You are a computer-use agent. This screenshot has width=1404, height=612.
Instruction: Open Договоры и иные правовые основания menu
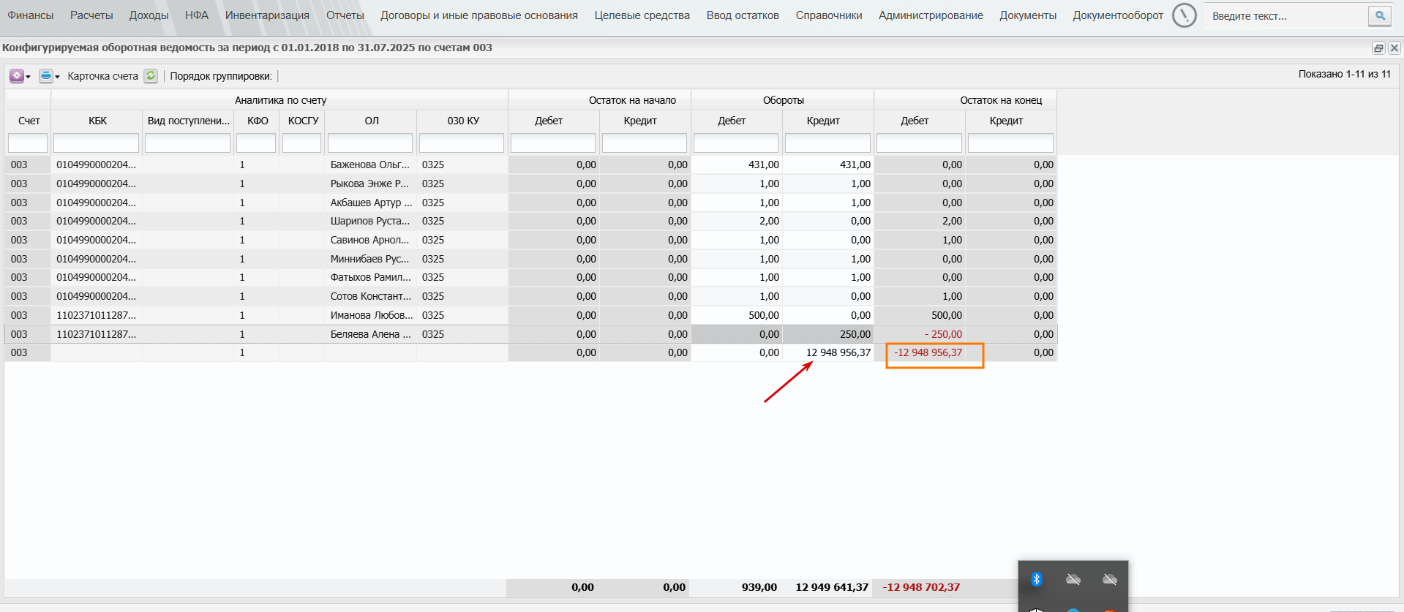479,15
